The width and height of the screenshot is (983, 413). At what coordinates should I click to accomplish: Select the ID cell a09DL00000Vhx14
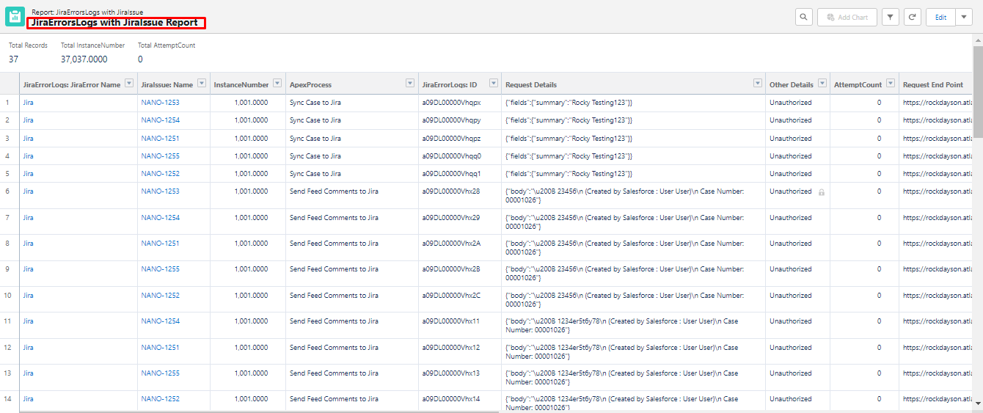pos(450,399)
